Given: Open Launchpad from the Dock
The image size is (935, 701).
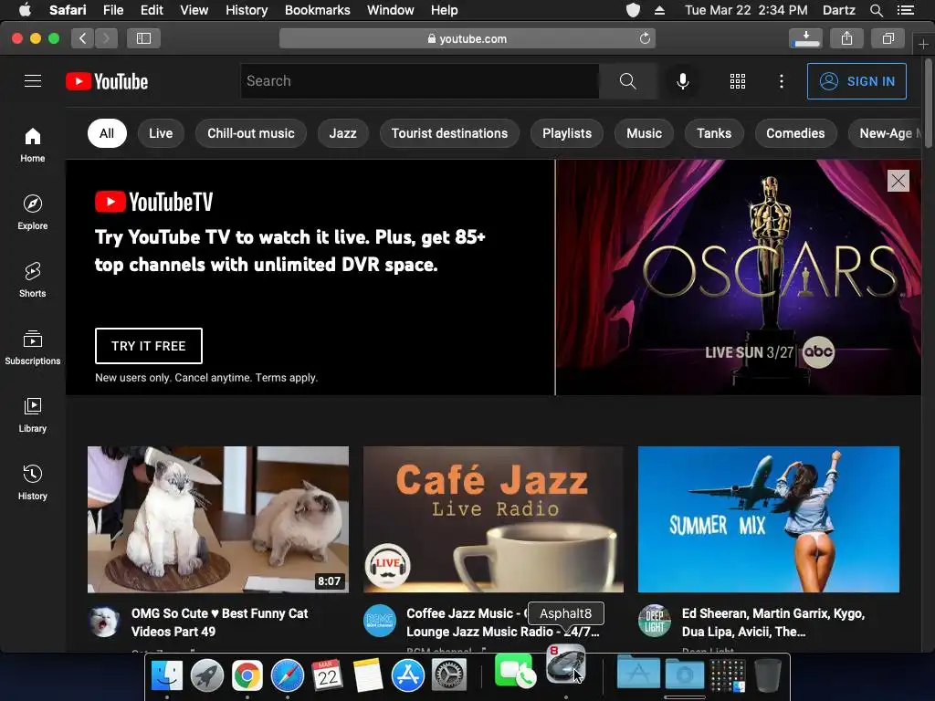Looking at the screenshot, I should (207, 675).
